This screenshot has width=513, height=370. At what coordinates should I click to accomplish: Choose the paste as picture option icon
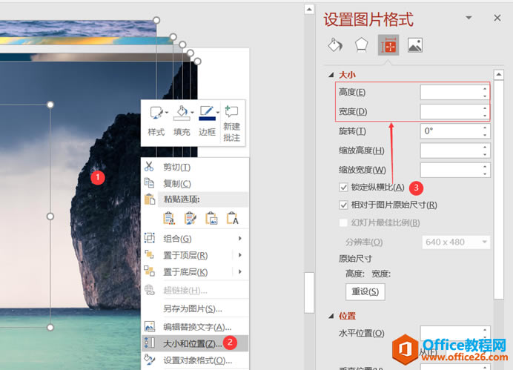pos(212,218)
